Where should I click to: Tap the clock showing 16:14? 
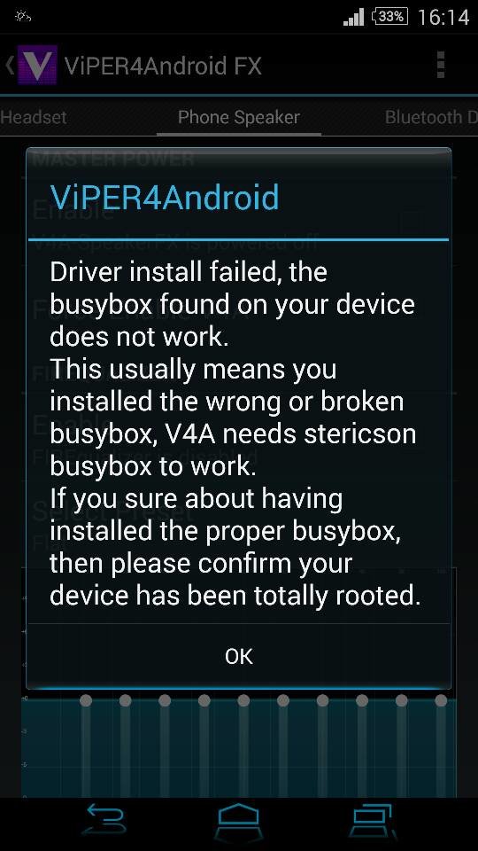coord(443,18)
